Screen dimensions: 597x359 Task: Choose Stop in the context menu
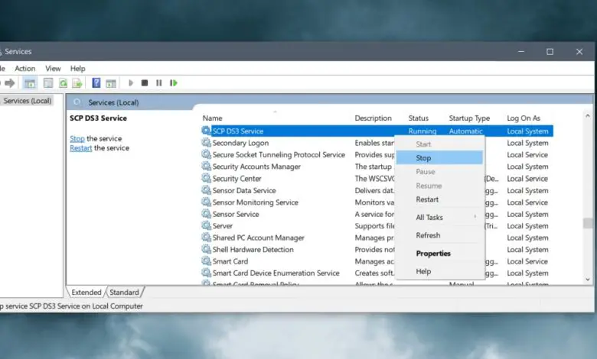[x=423, y=158]
